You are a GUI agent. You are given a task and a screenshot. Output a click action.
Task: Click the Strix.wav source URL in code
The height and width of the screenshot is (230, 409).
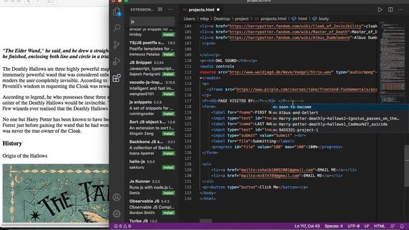pyautogui.click(x=281, y=72)
